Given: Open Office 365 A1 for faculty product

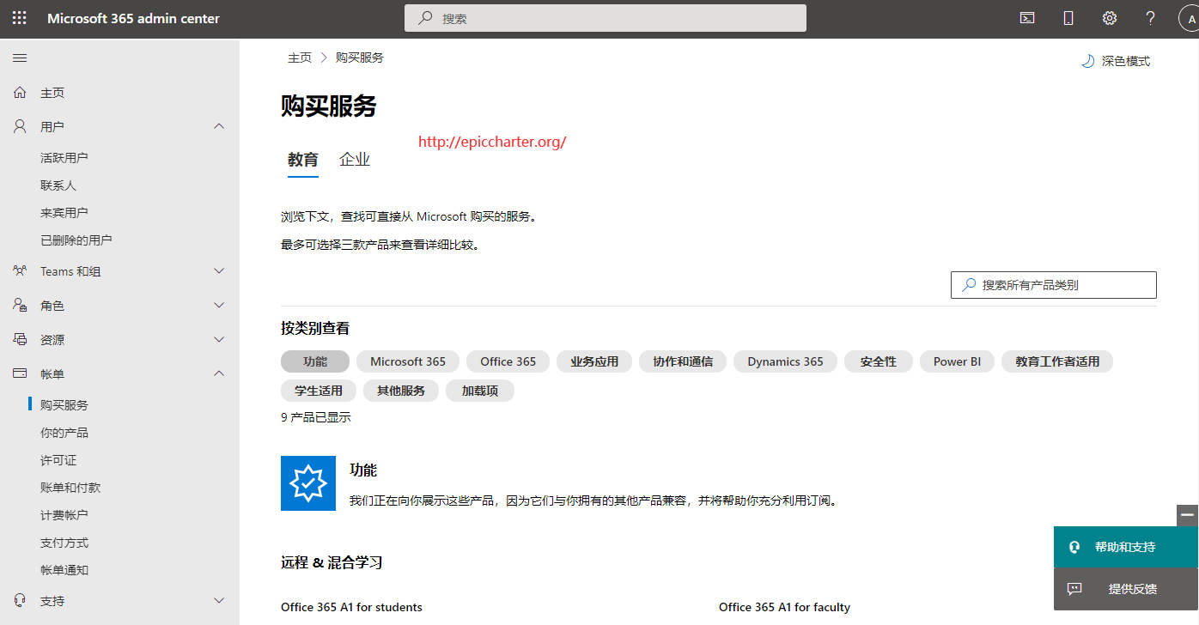Looking at the screenshot, I should tap(784, 607).
